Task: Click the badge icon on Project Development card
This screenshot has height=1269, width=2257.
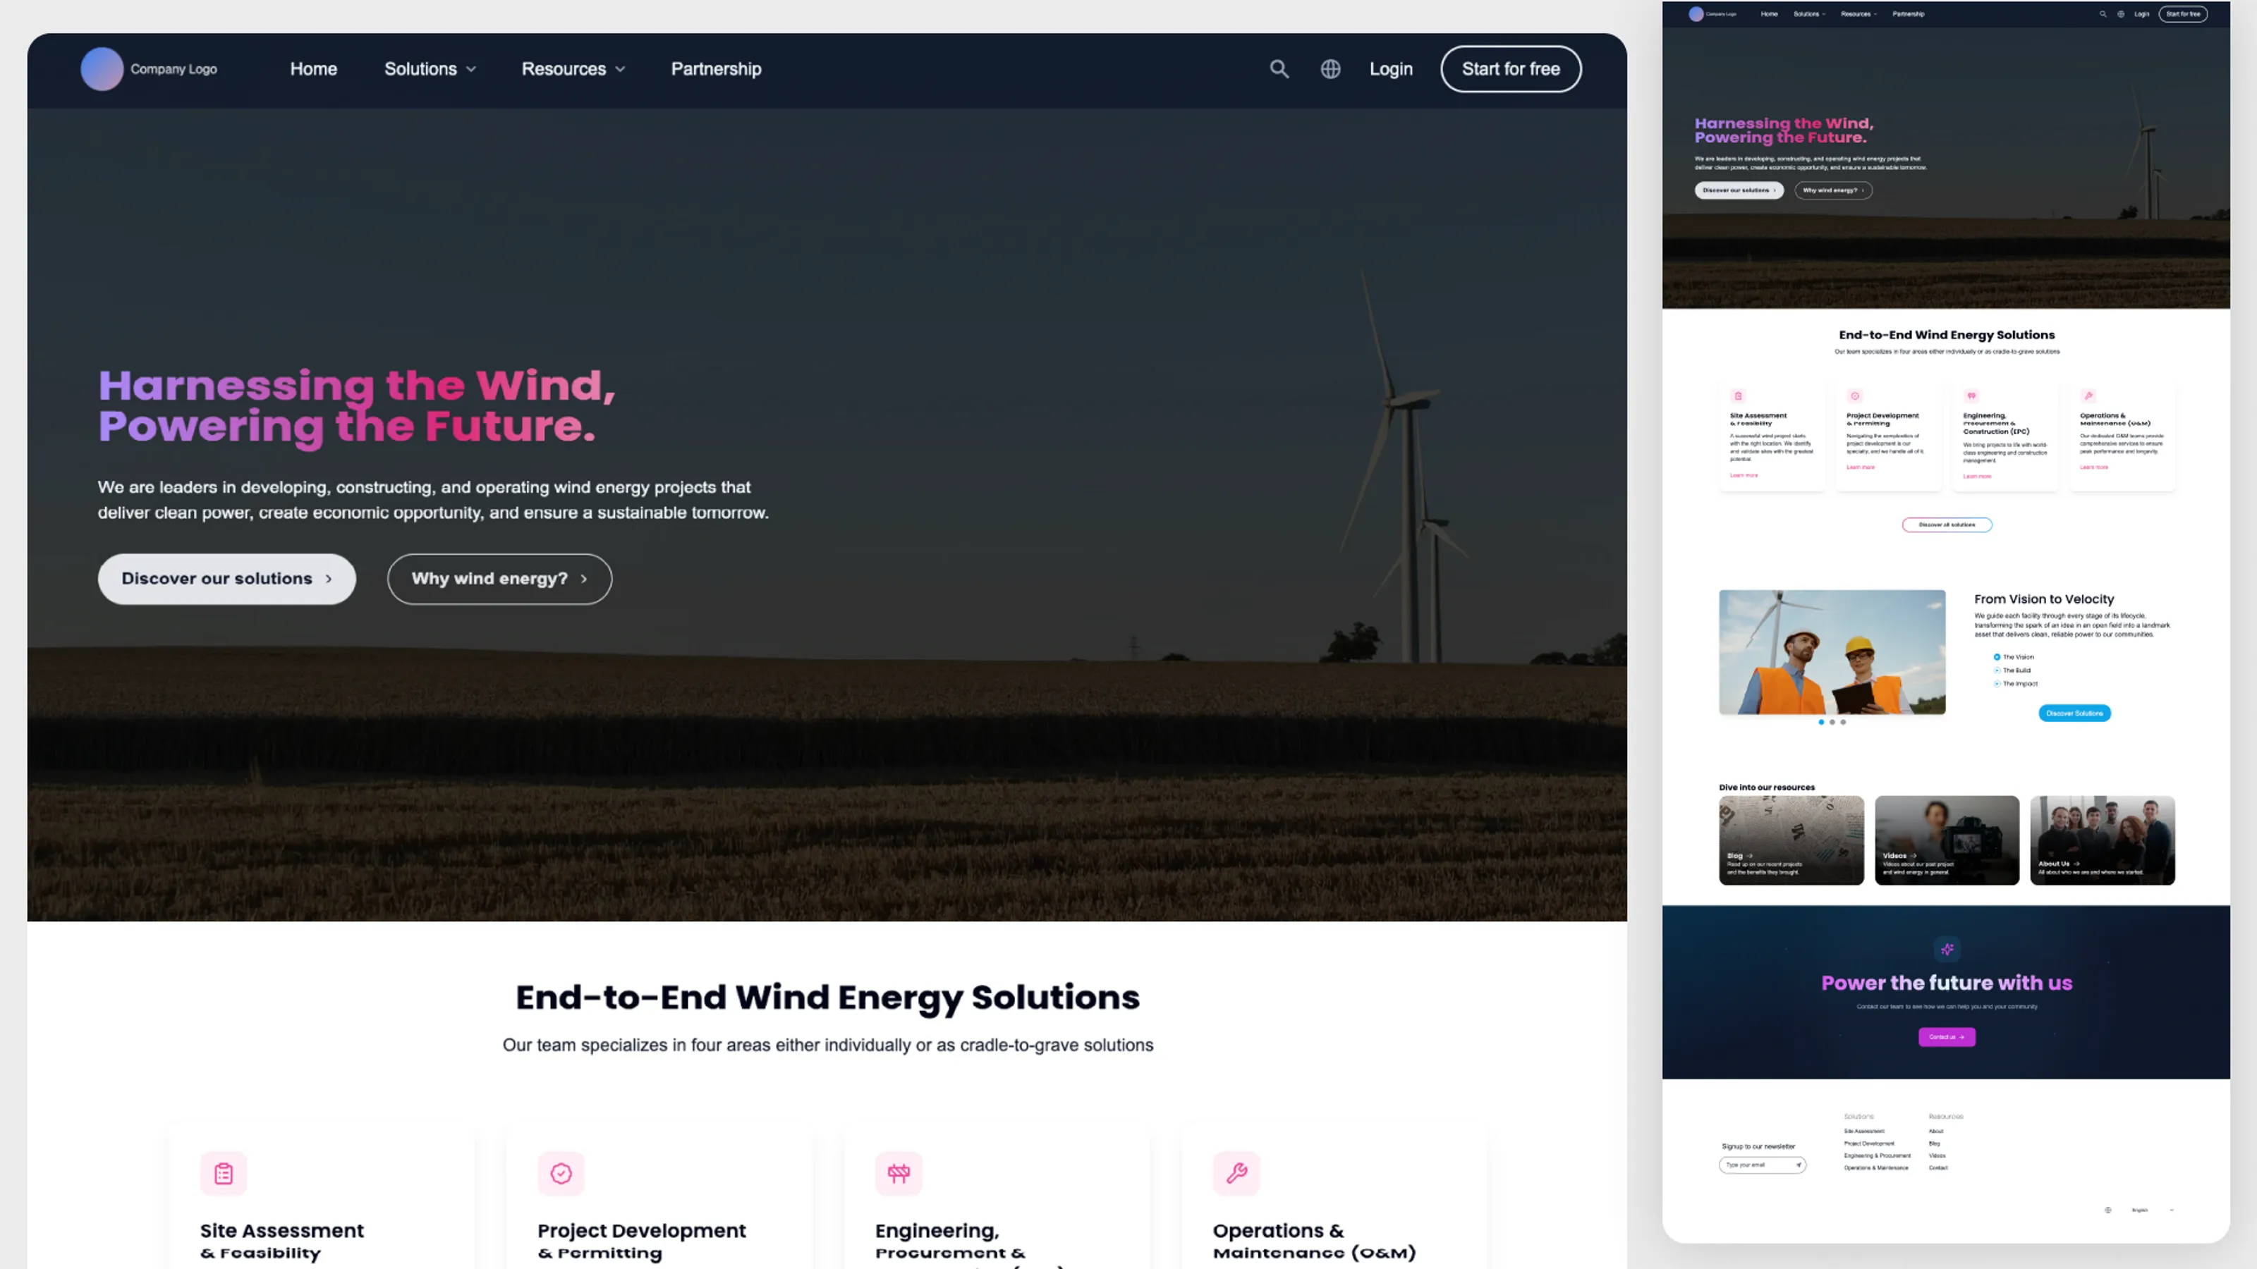Action: pyautogui.click(x=561, y=1174)
